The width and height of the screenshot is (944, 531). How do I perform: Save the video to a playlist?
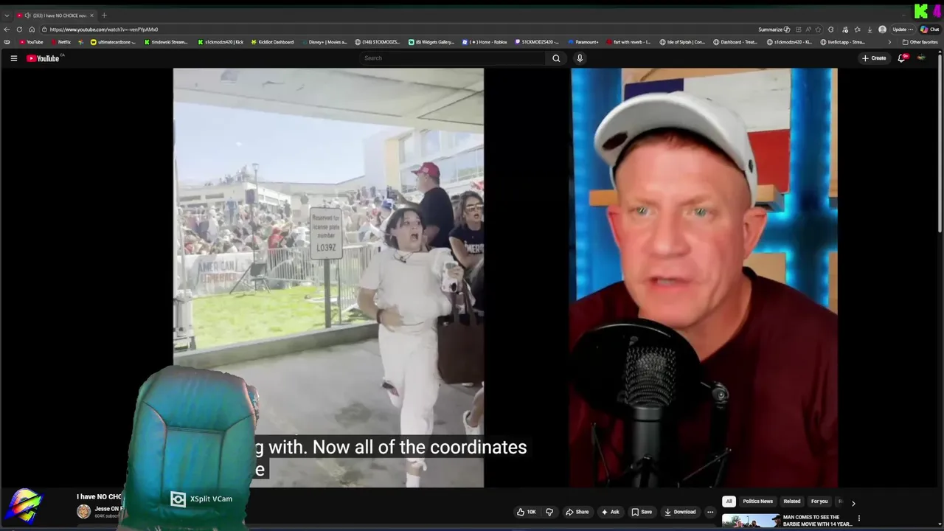tap(642, 512)
